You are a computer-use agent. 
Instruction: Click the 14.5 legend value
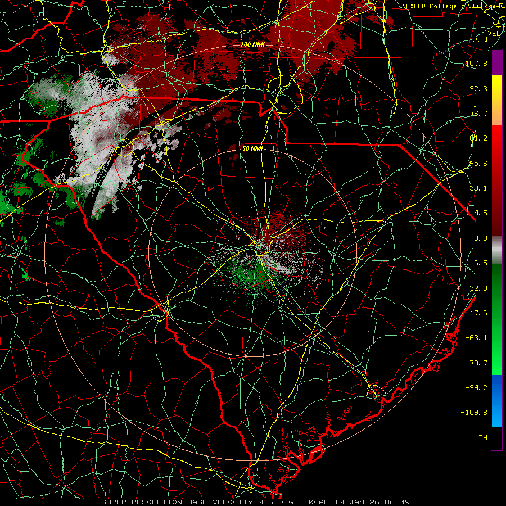[478, 213]
